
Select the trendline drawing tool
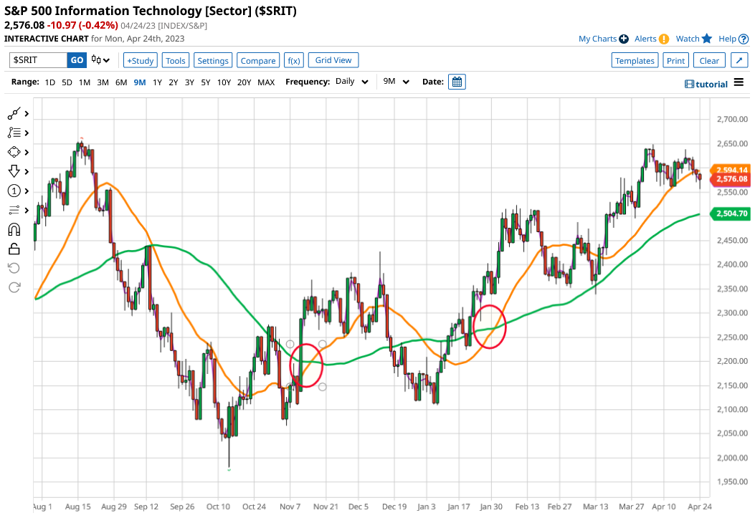pos(14,113)
